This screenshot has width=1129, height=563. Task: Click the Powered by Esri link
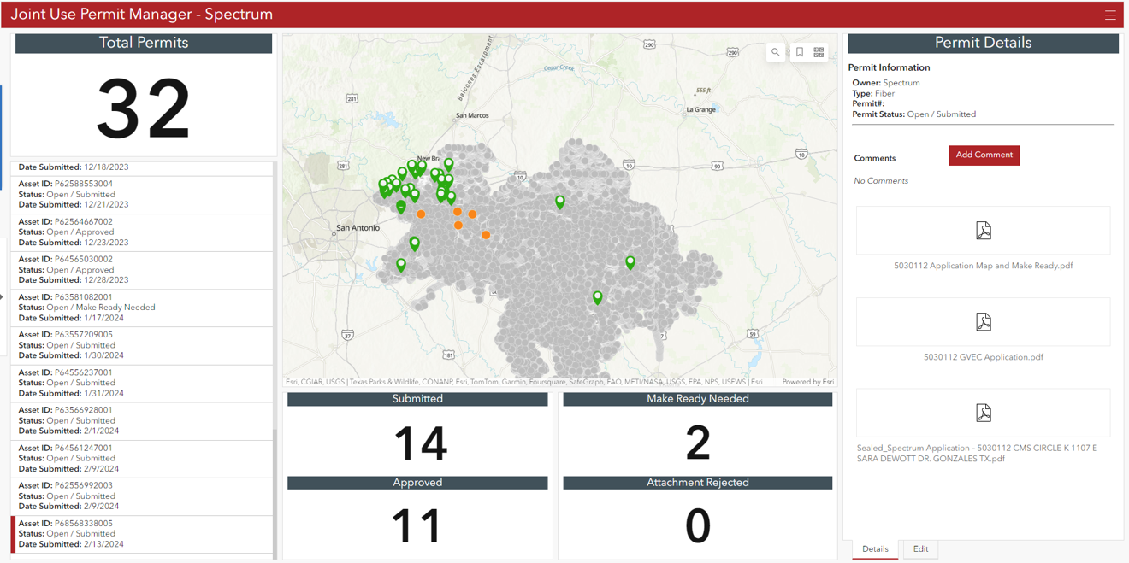click(808, 381)
